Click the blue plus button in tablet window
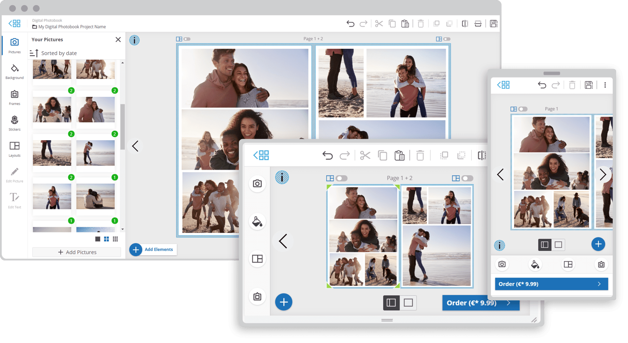Viewport: 628px width, 343px height. coord(284,302)
